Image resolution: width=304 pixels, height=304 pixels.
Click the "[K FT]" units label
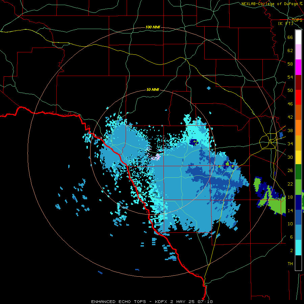coord(285,23)
